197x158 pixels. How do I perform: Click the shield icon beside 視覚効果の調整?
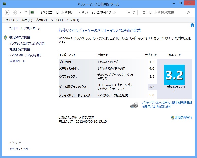[6, 37]
